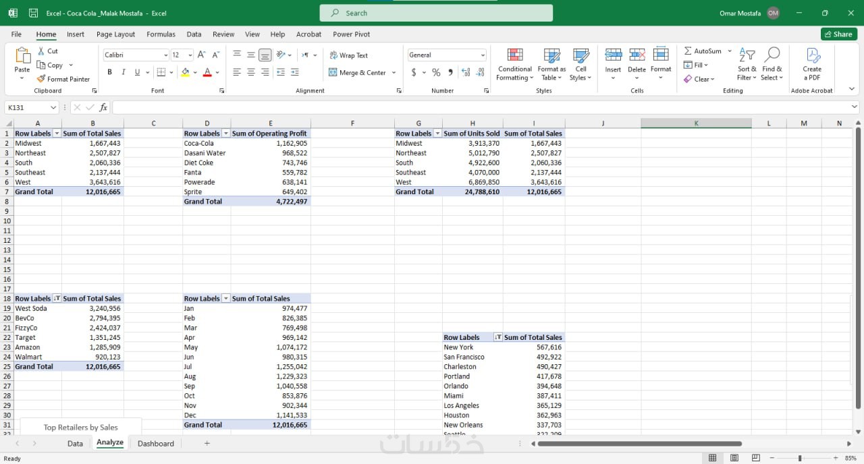864x464 pixels.
Task: Click the percent style icon
Action: point(436,72)
